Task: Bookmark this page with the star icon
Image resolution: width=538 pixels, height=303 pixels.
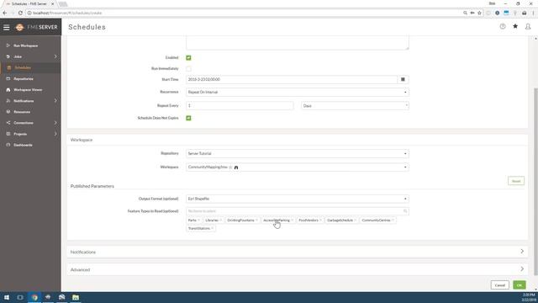Action: 479,13
